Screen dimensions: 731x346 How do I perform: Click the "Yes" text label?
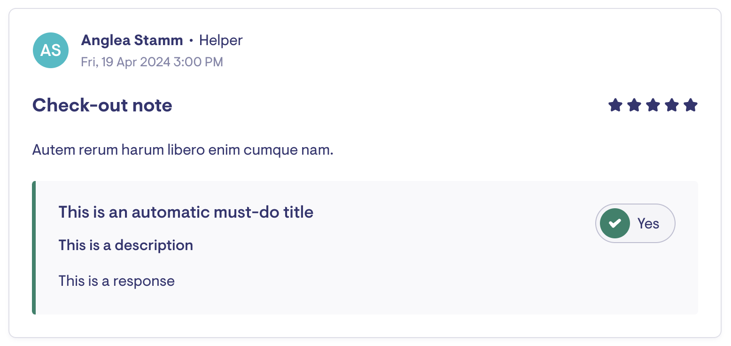click(x=648, y=224)
